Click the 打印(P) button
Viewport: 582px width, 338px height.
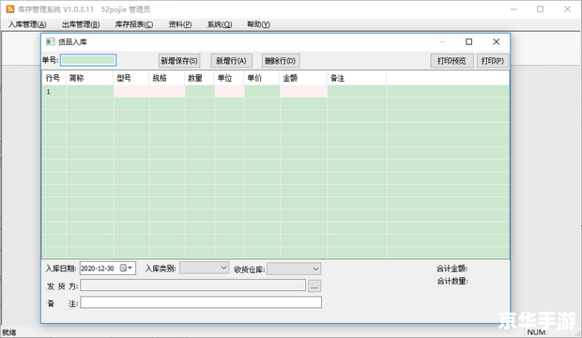coord(493,61)
